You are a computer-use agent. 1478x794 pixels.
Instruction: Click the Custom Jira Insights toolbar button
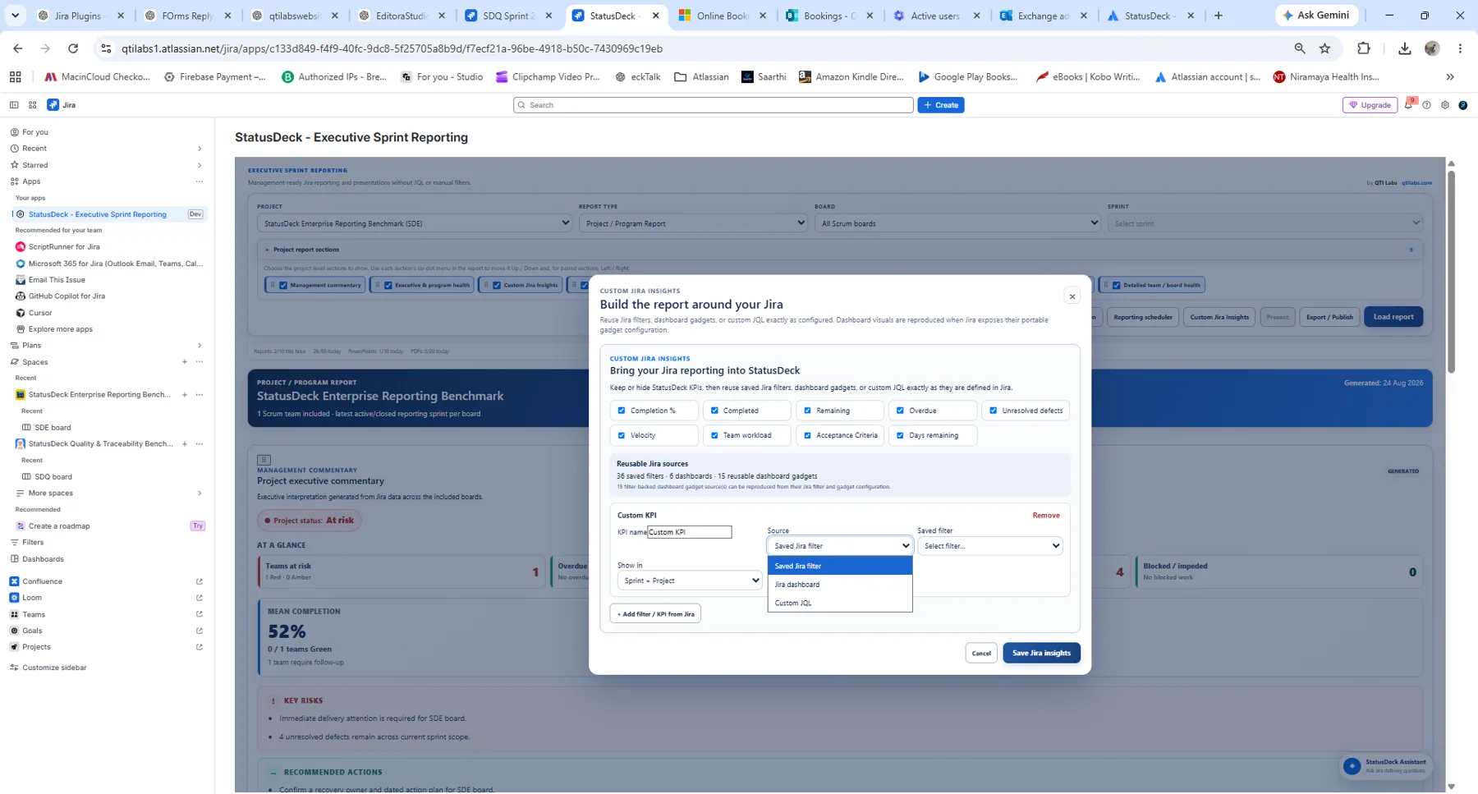(x=1219, y=317)
